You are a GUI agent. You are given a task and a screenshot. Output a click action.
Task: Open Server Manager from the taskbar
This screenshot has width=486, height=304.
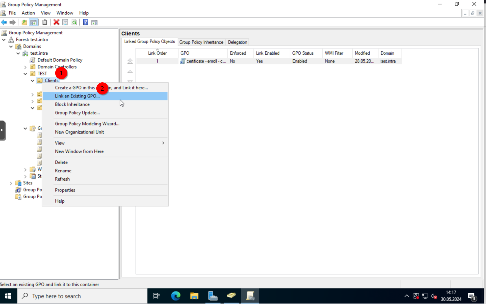tap(213, 296)
